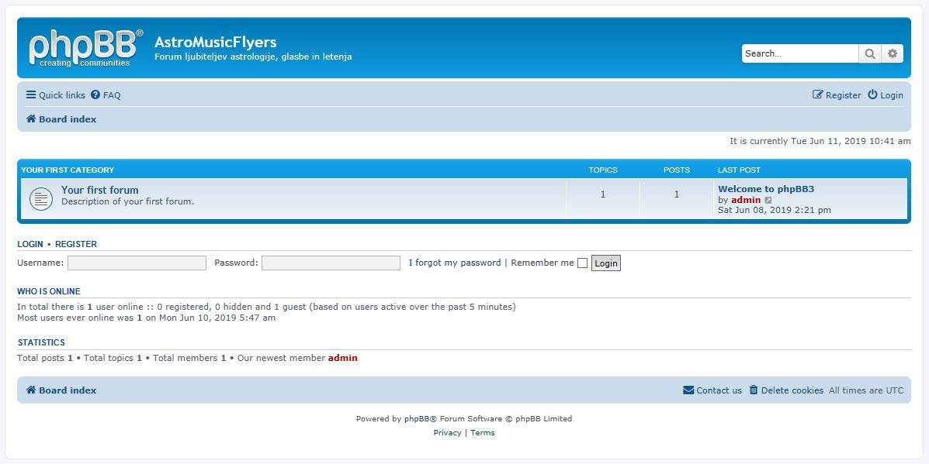Viewport: 929px width, 464px height.
Task: Open advanced search gear icon
Action: pyautogui.click(x=893, y=53)
